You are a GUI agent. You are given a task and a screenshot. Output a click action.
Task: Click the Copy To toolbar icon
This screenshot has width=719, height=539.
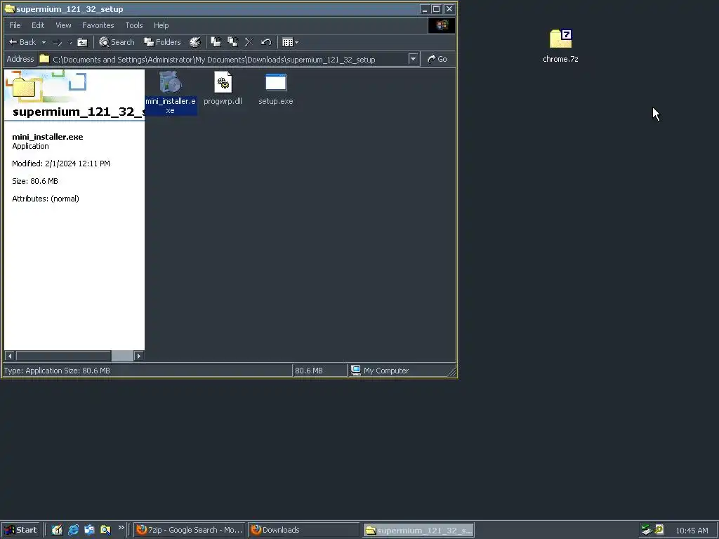tap(233, 42)
